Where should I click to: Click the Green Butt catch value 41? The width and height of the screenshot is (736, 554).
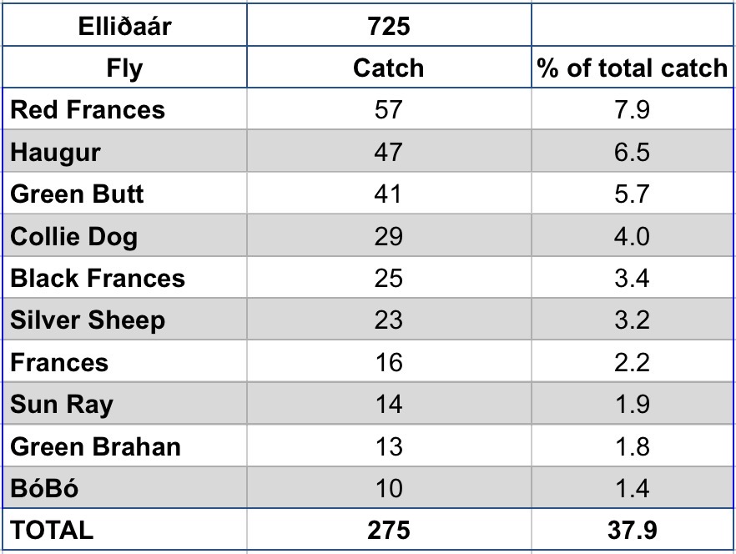[x=388, y=194]
